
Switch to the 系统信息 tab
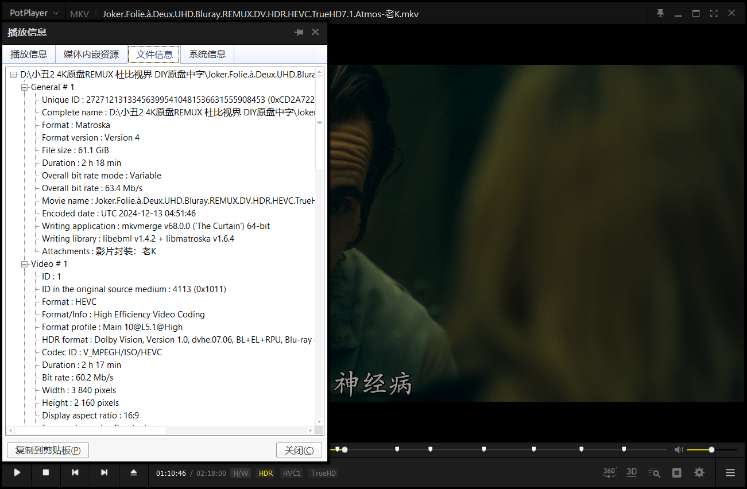click(207, 55)
